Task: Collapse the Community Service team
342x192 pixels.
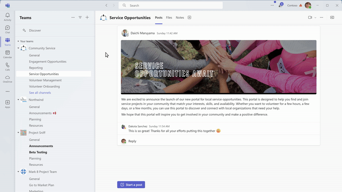Action: point(18,48)
